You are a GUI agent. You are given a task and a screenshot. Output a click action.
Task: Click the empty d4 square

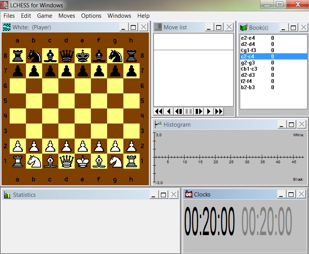pos(67,116)
